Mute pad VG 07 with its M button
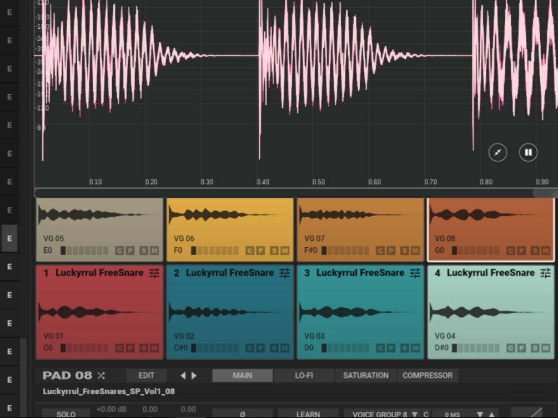Image resolution: width=558 pixels, height=418 pixels. click(x=415, y=251)
